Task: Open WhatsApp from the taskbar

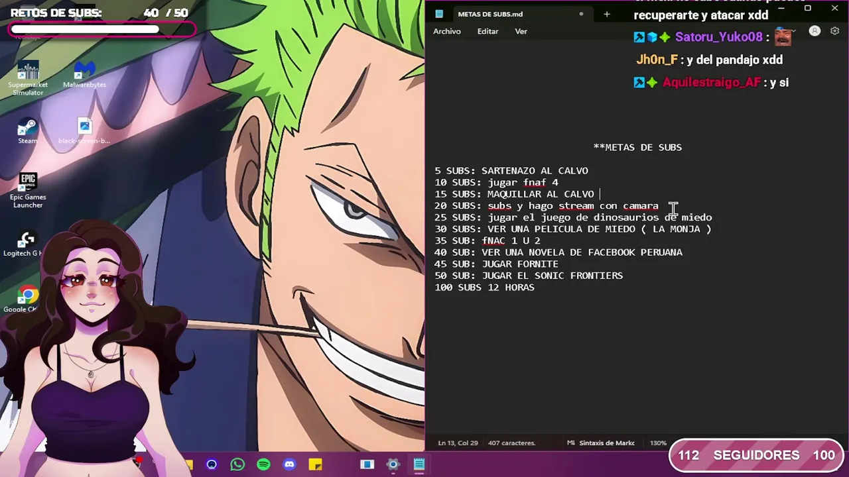Action: point(237,464)
